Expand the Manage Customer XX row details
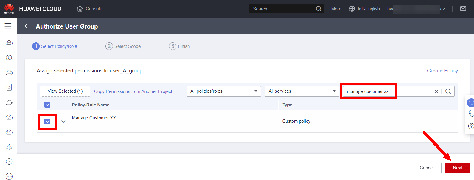 pyautogui.click(x=63, y=121)
